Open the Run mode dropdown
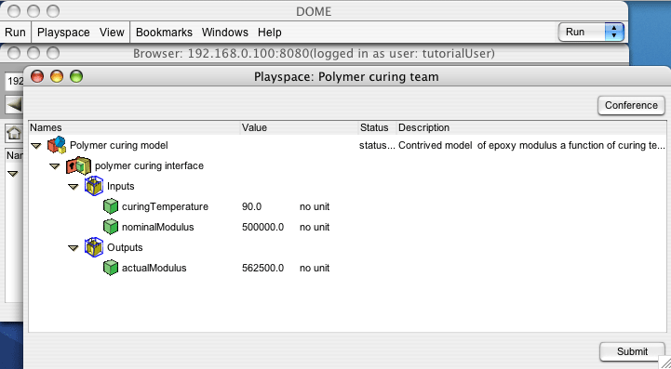 [591, 33]
